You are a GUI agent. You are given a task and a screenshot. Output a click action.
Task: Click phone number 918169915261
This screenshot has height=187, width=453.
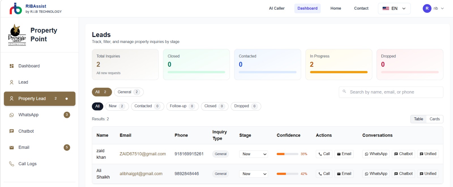[189, 154]
